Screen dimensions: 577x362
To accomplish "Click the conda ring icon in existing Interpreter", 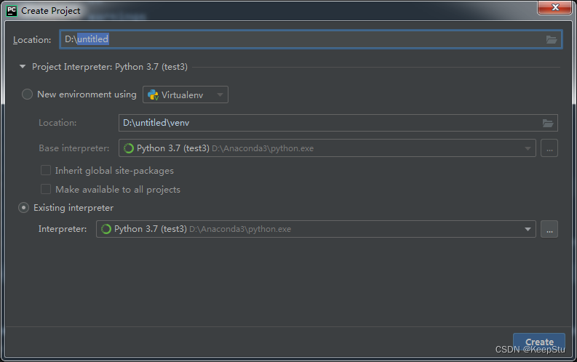I will (106, 229).
